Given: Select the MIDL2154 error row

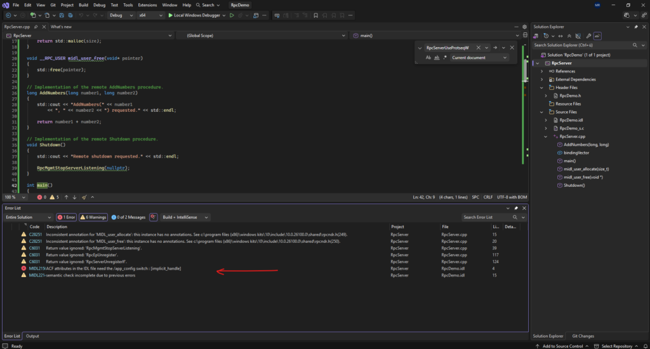Looking at the screenshot, I should 265,268.
